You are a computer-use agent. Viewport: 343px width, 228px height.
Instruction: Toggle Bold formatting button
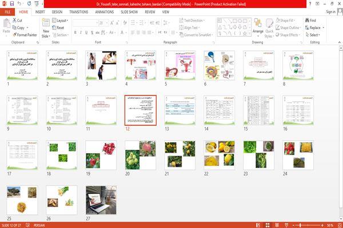coord(75,33)
